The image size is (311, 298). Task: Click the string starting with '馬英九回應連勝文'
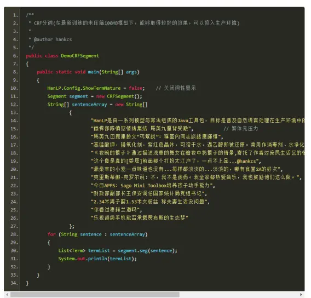tap(155, 137)
